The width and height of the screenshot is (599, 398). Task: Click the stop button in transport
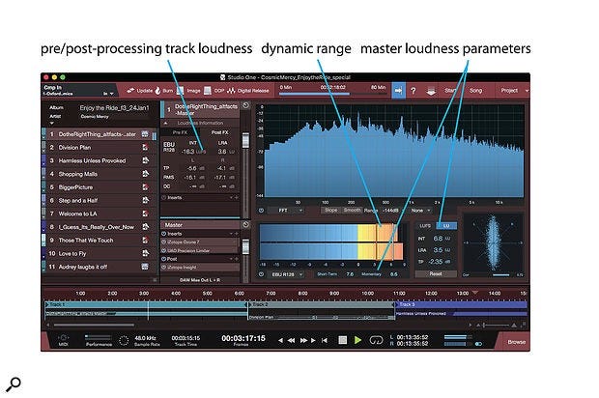[343, 340]
